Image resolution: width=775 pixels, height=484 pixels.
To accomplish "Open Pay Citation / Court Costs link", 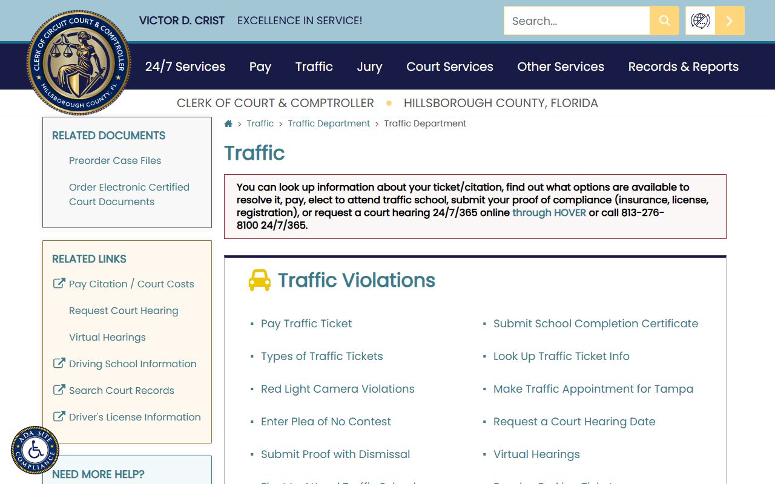I will point(131,284).
